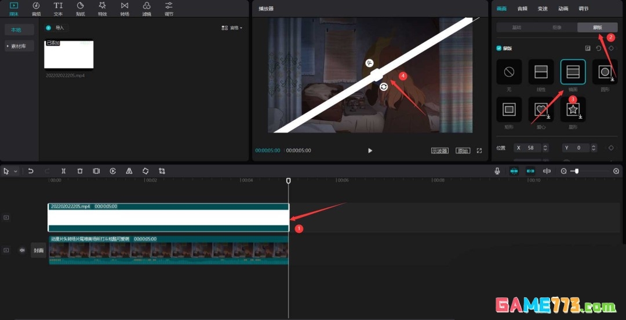Click the crop tool icon
The width and height of the screenshot is (626, 320).
click(162, 171)
